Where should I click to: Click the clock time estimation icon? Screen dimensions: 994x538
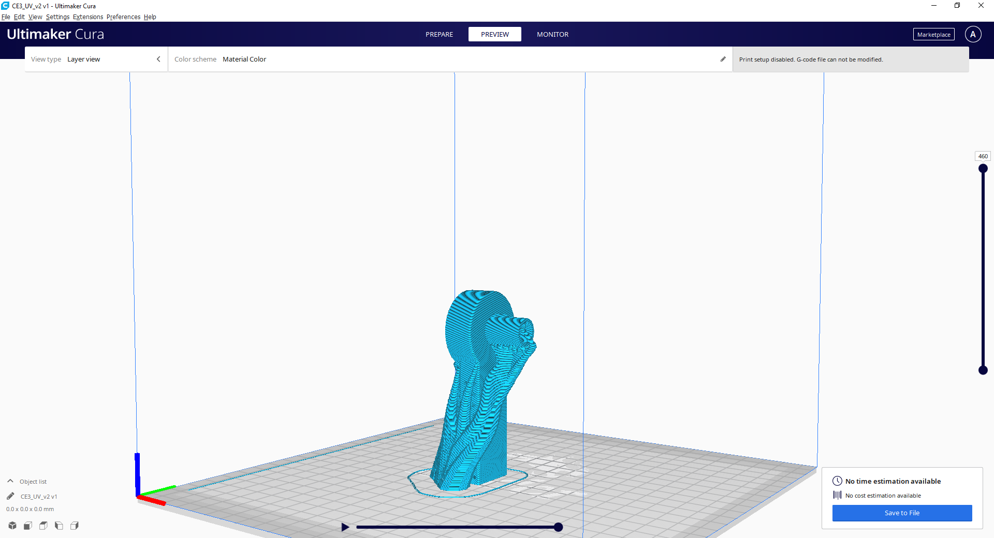point(837,481)
